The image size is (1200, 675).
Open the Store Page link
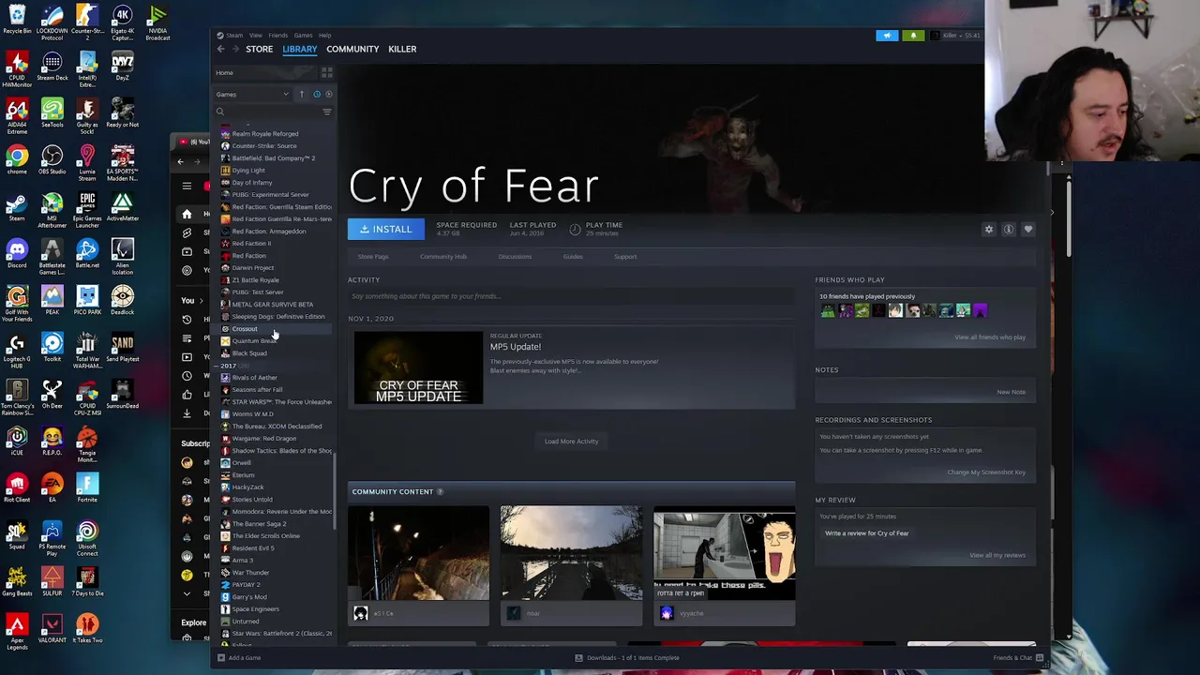[373, 257]
